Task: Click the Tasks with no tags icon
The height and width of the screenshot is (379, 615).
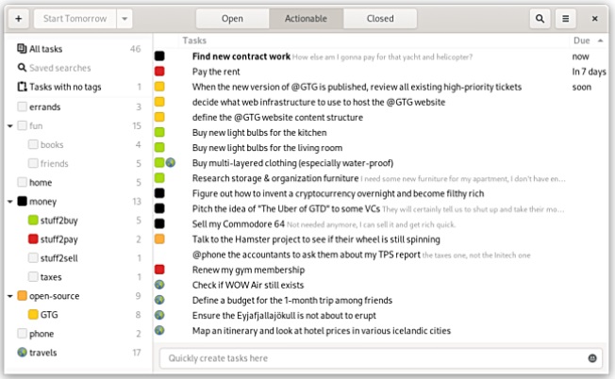Action: [x=22, y=86]
